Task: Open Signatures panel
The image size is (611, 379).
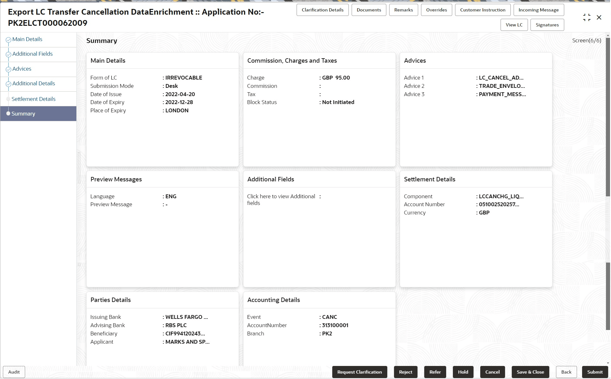Action: point(547,25)
